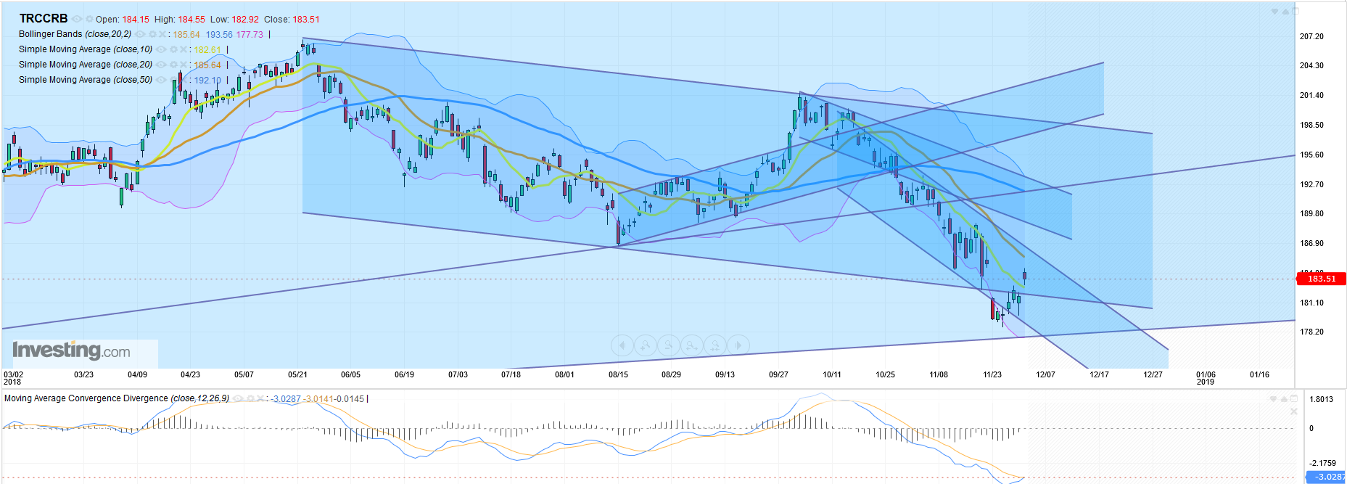This screenshot has width=1347, height=484.
Task: Move the MACD pane up with its arrow
Action: pos(1285,399)
